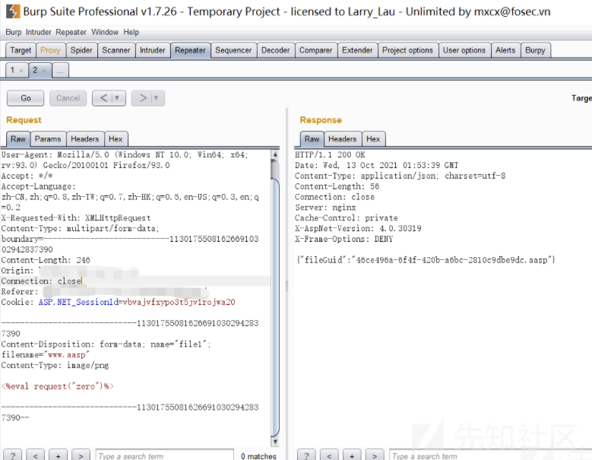Click the Cancel button
The width and height of the screenshot is (592, 460).
68,98
